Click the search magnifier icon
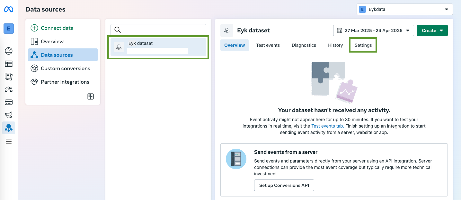Screen dimensions: 461x200 (x=118, y=30)
